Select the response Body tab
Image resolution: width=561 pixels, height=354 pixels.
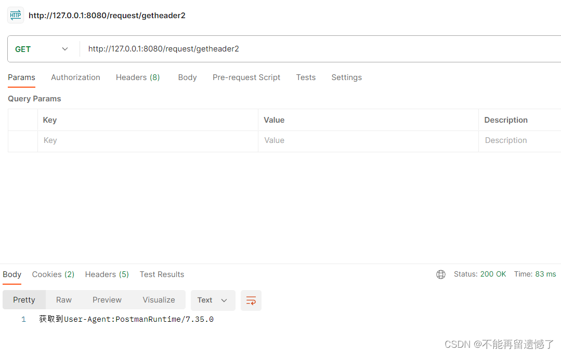[12, 274]
